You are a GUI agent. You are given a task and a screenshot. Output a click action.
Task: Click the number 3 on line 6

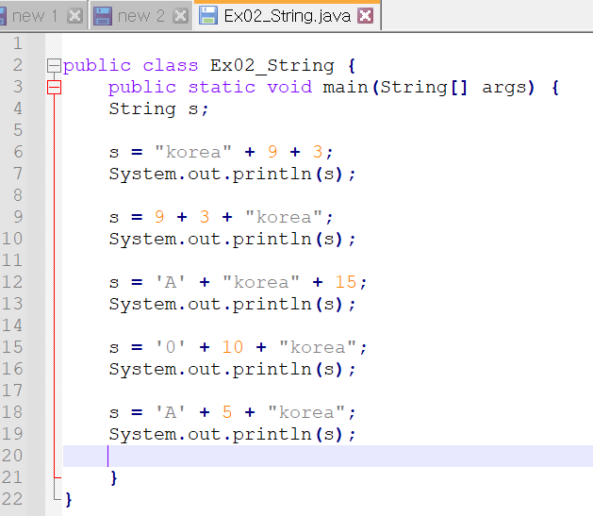pos(318,152)
